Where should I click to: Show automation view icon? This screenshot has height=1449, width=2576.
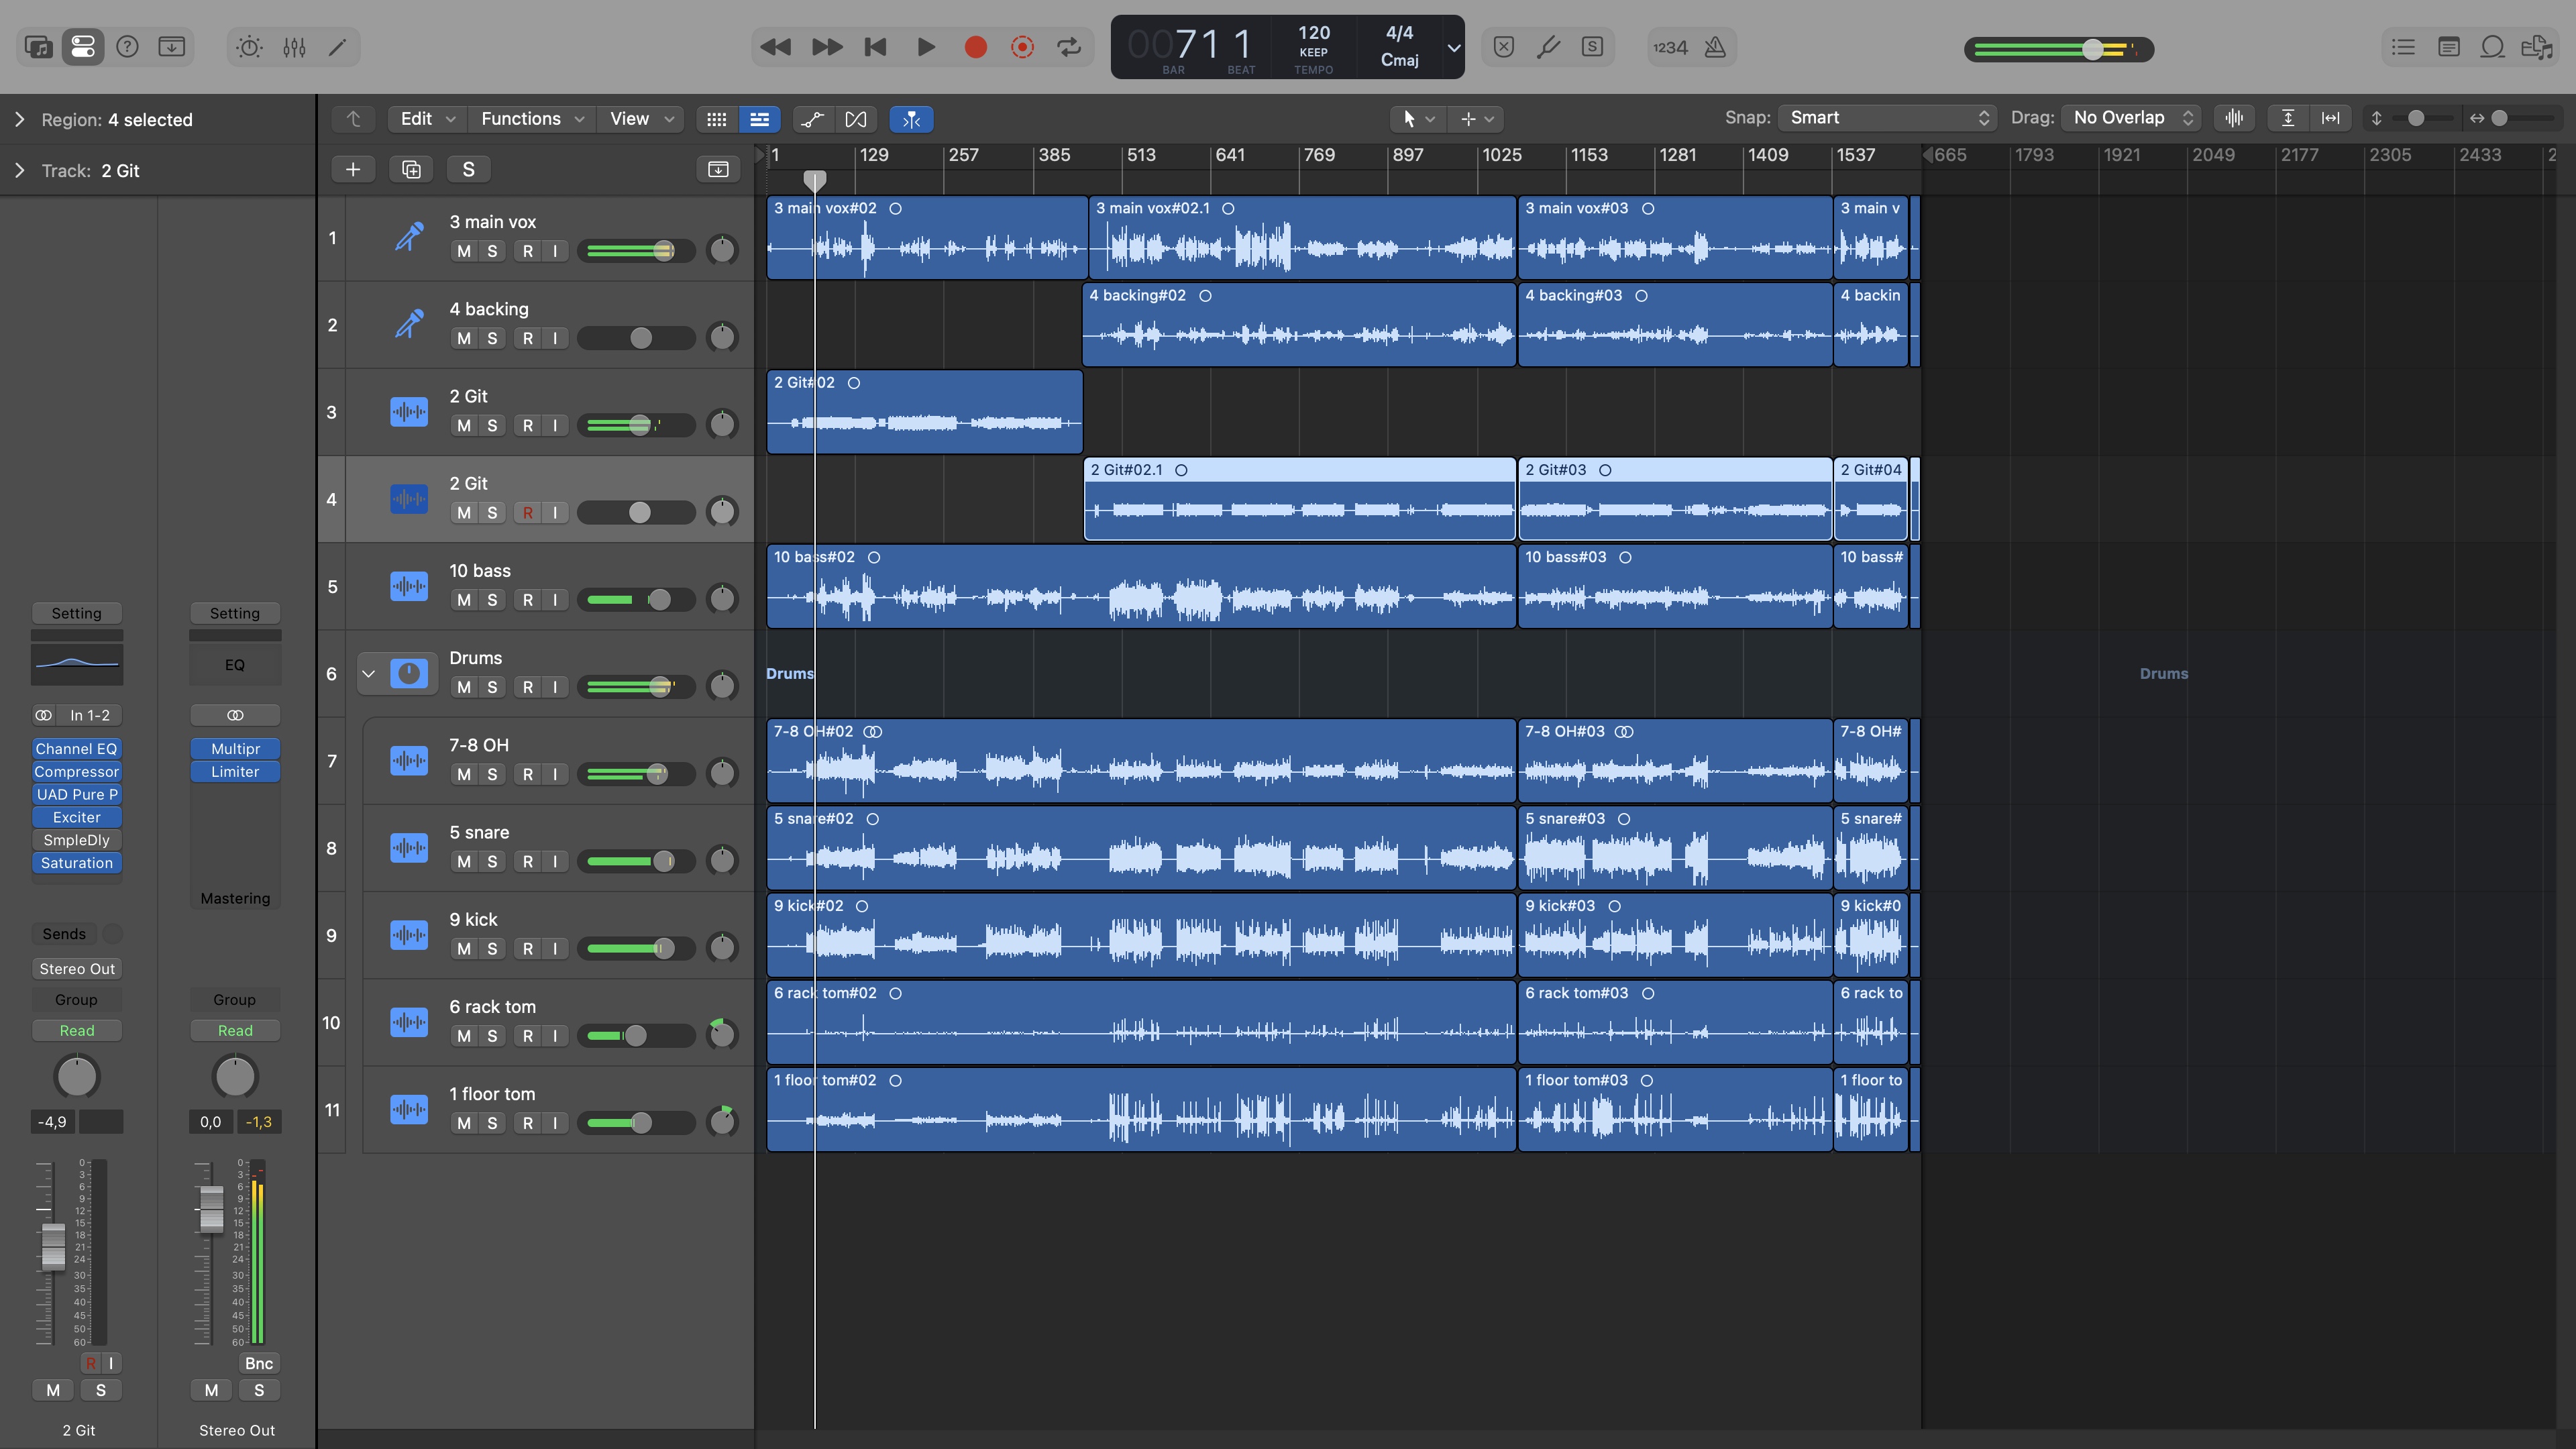[812, 119]
